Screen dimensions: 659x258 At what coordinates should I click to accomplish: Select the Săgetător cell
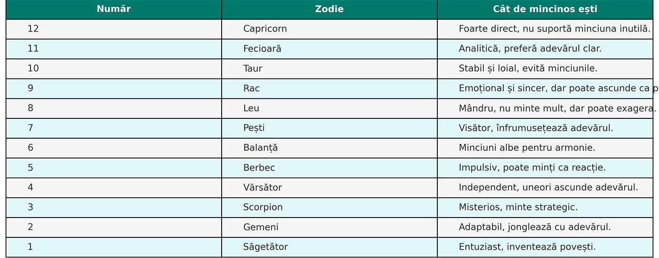(x=265, y=247)
